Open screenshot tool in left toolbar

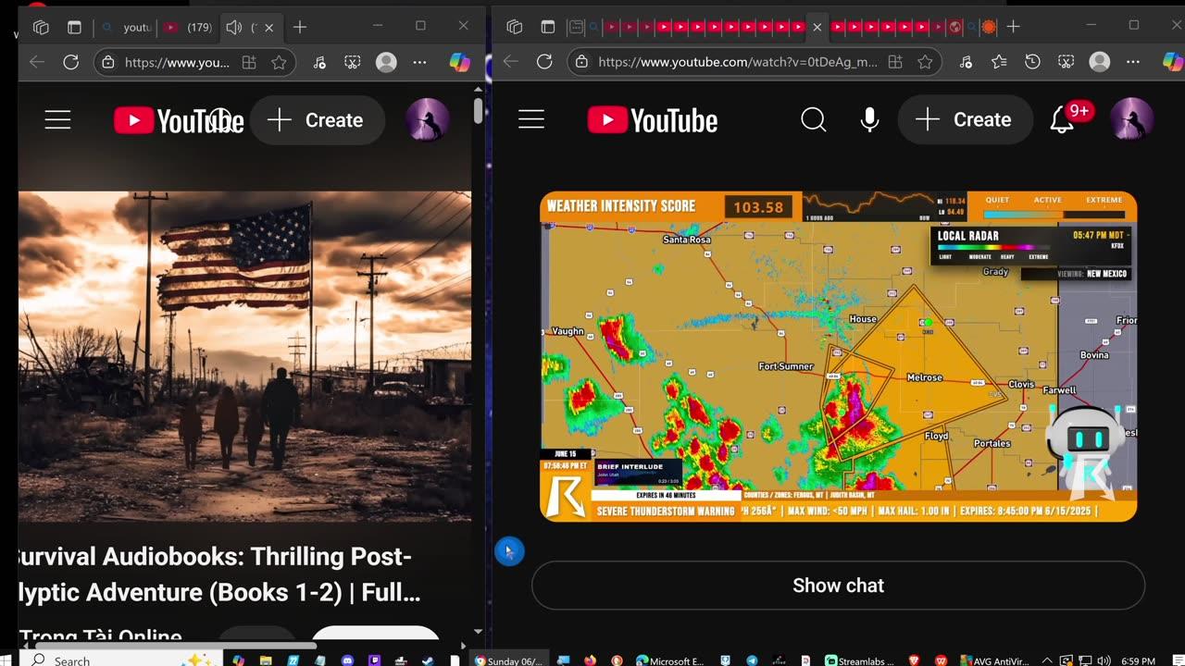click(353, 62)
